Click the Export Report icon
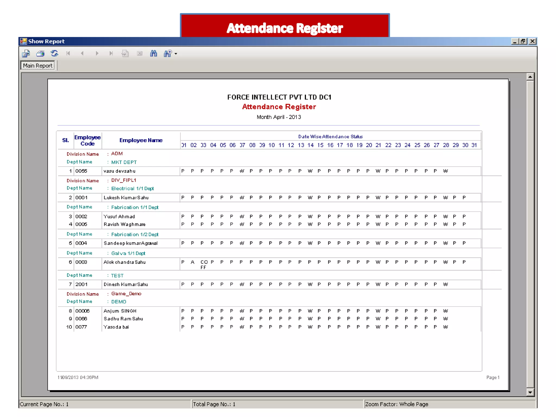Viewport: 556px width, 417px height. click(x=26, y=53)
